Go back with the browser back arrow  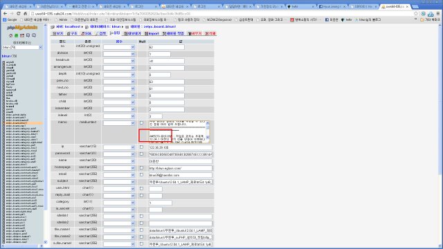click(x=5, y=14)
